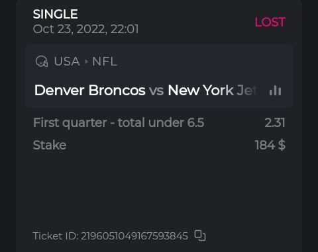Click the Oct 23, 2022 bet date
Screen dimensions: 318x252
coord(69,29)
